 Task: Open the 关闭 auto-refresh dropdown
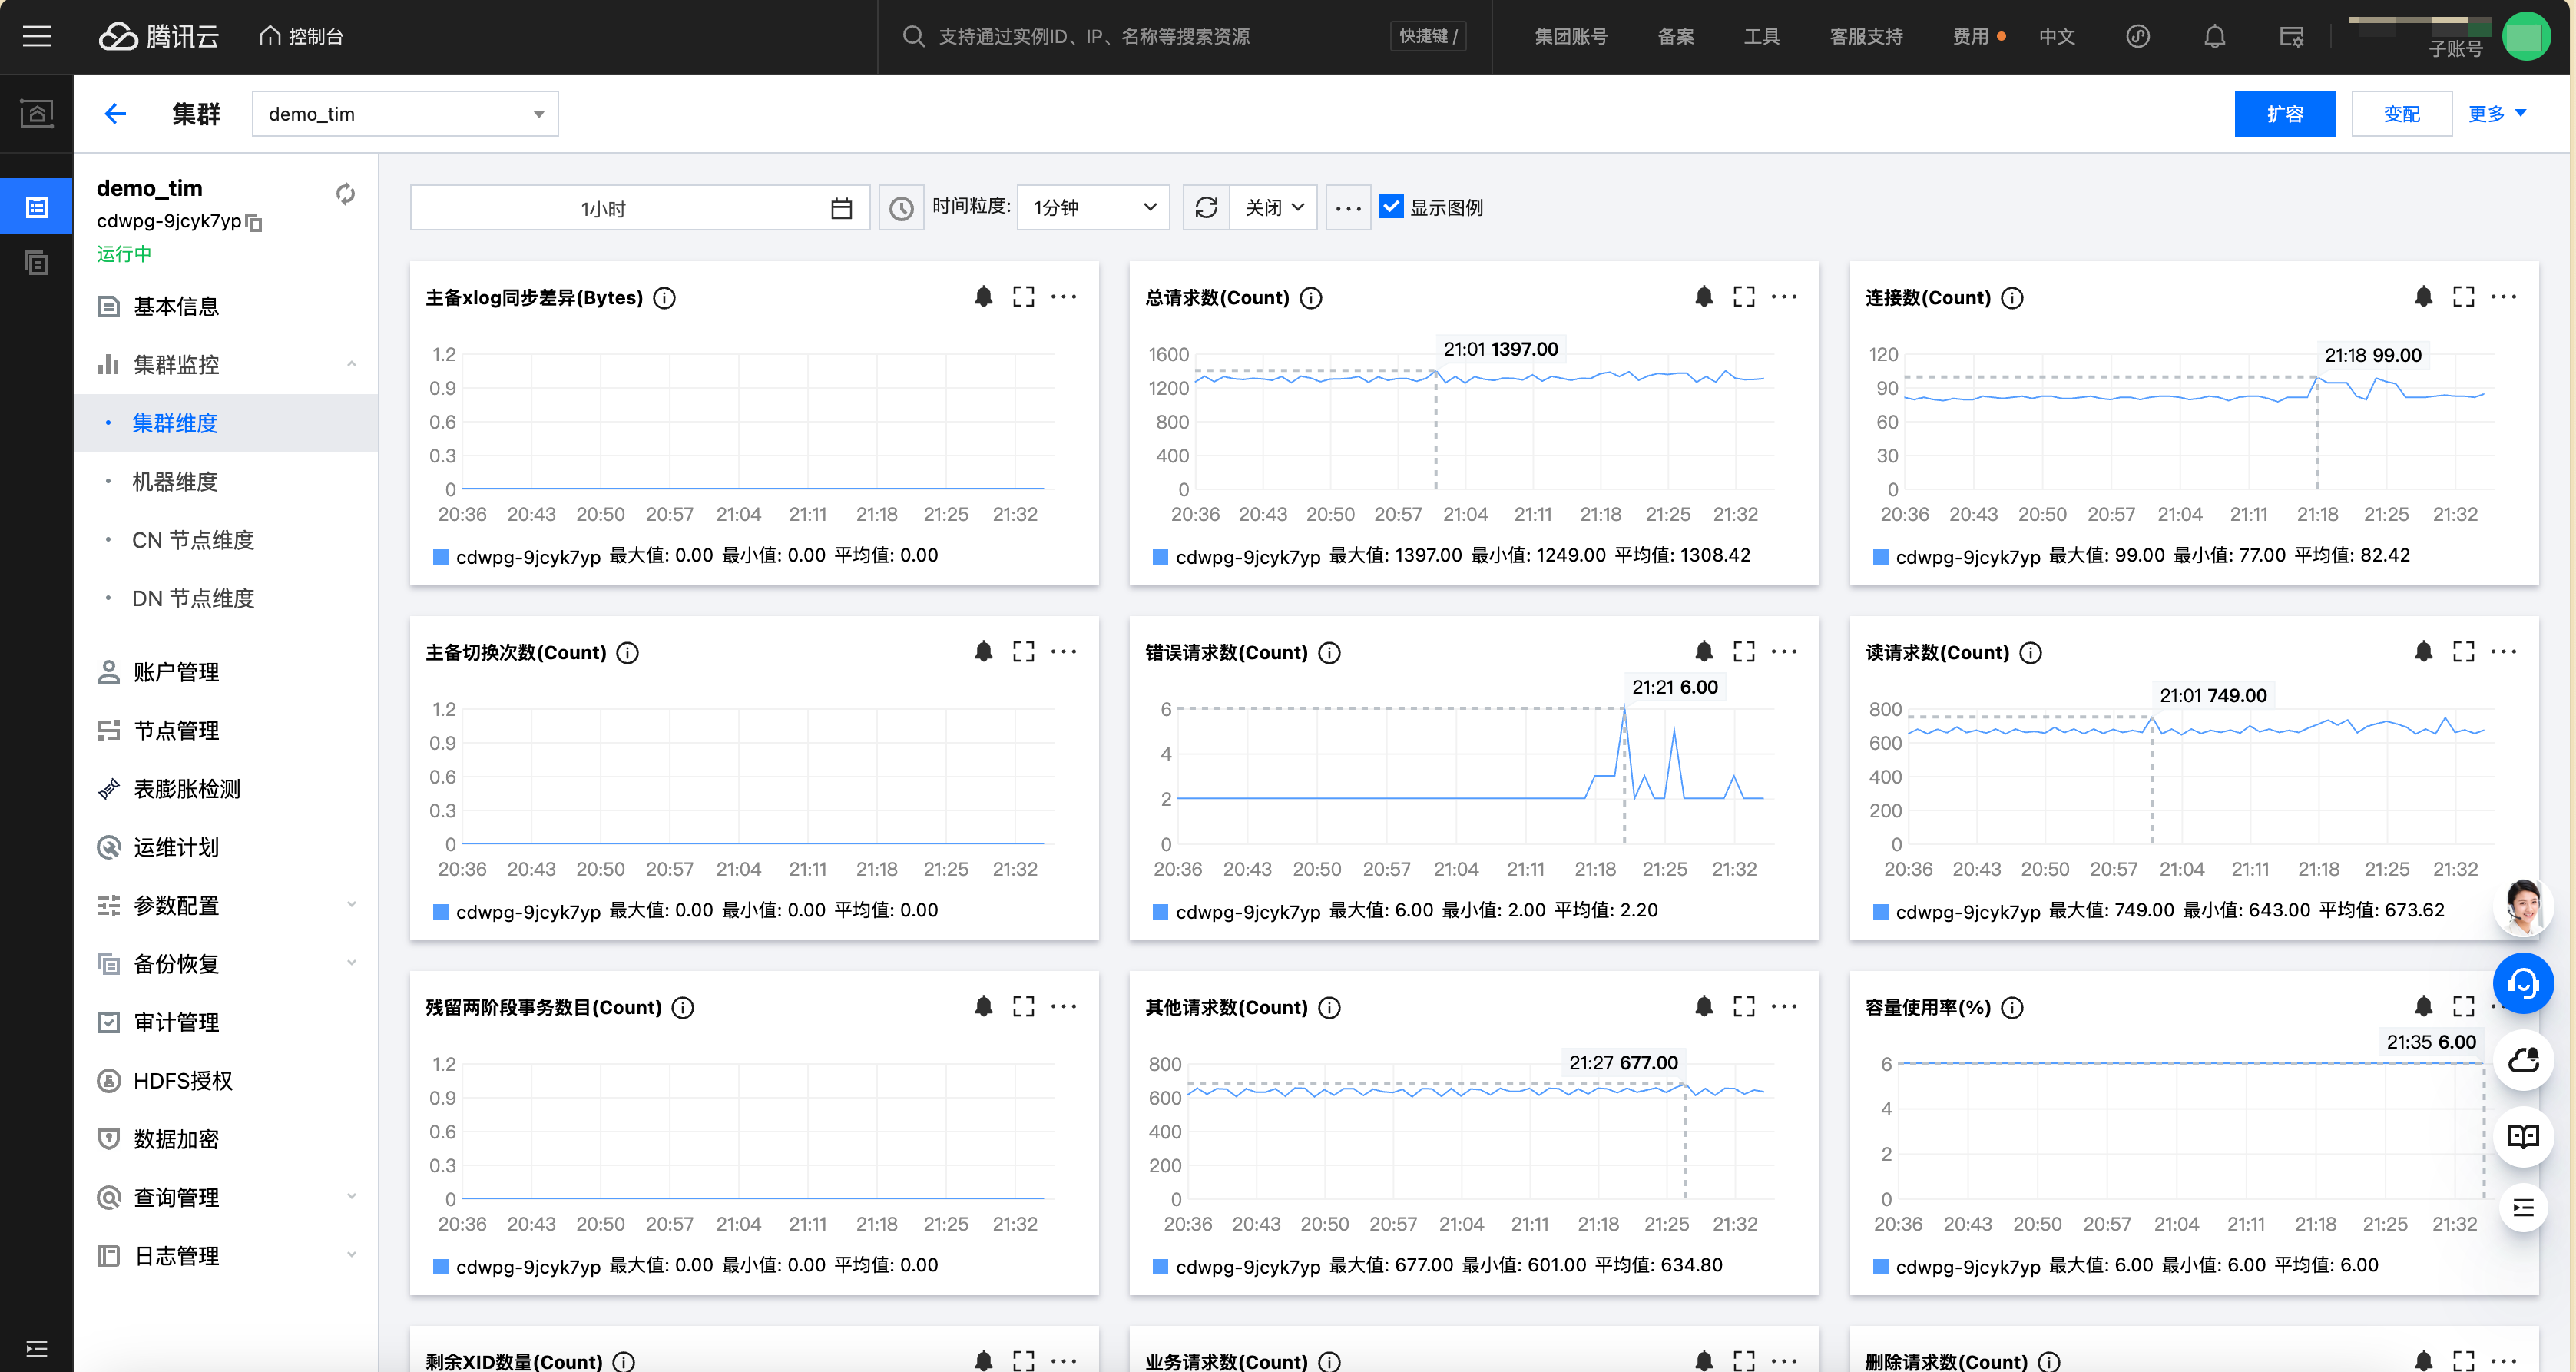[1273, 208]
